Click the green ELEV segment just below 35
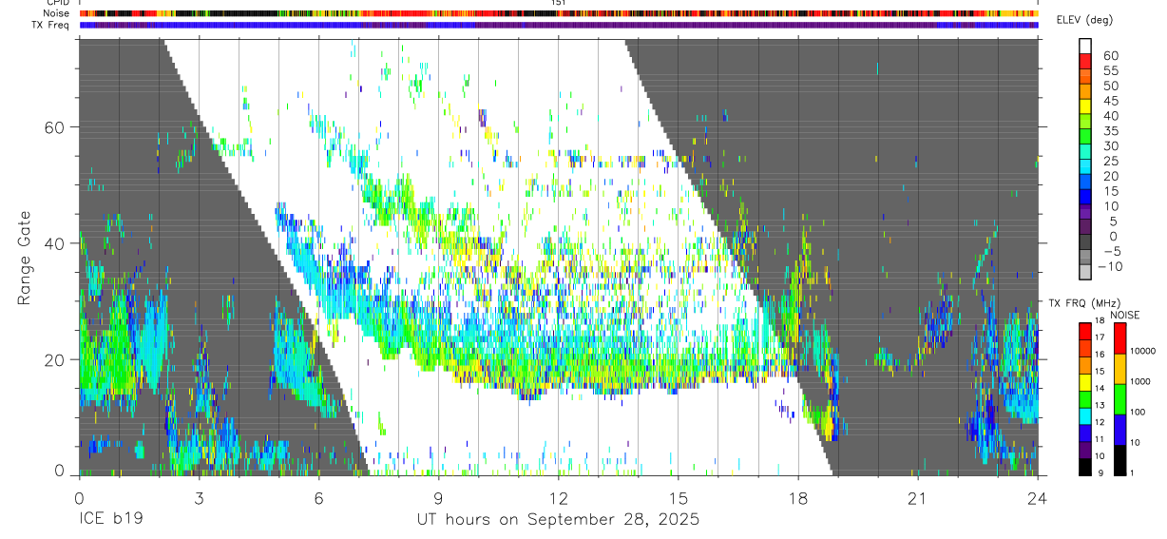Image resolution: width=1167 pixels, height=539 pixels. pyautogui.click(x=1085, y=137)
